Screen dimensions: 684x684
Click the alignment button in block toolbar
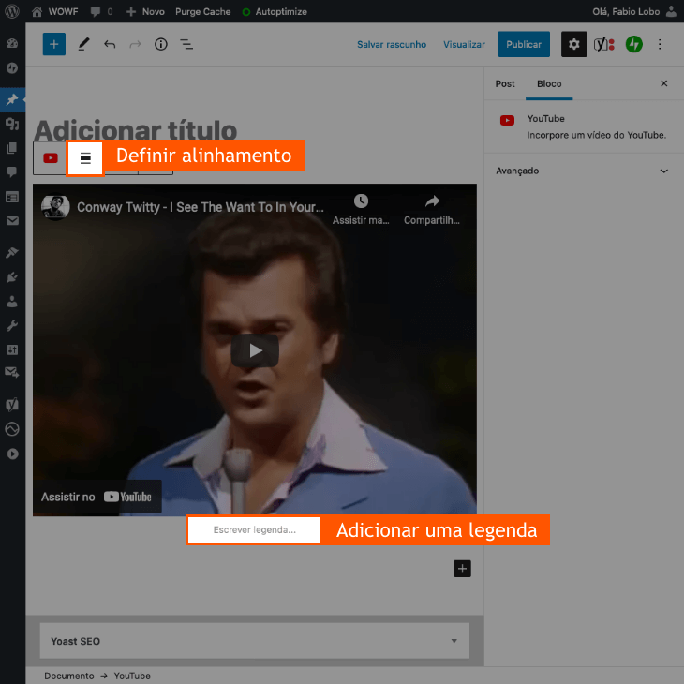point(85,158)
